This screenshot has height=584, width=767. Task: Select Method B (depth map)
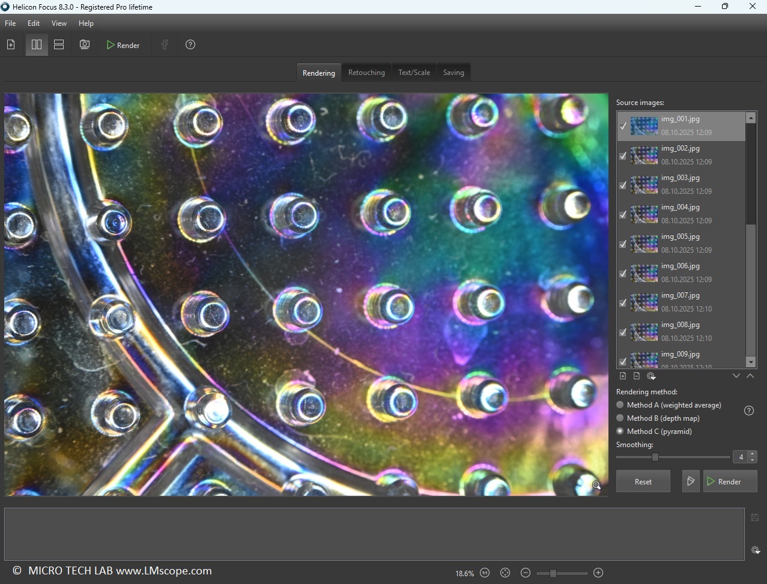[620, 418]
